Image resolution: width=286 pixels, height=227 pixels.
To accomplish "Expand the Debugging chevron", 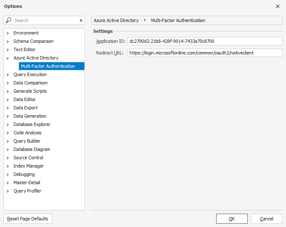I will point(7,175).
